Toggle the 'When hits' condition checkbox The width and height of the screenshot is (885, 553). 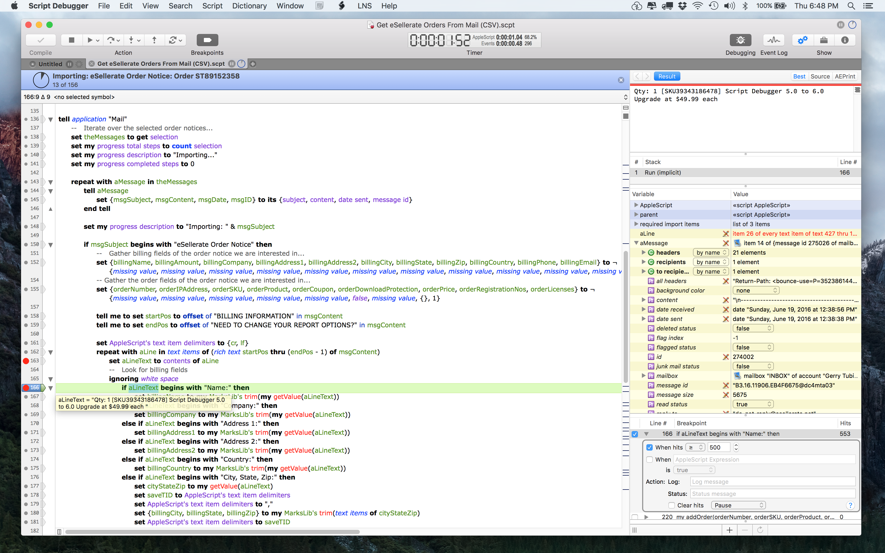coord(650,447)
